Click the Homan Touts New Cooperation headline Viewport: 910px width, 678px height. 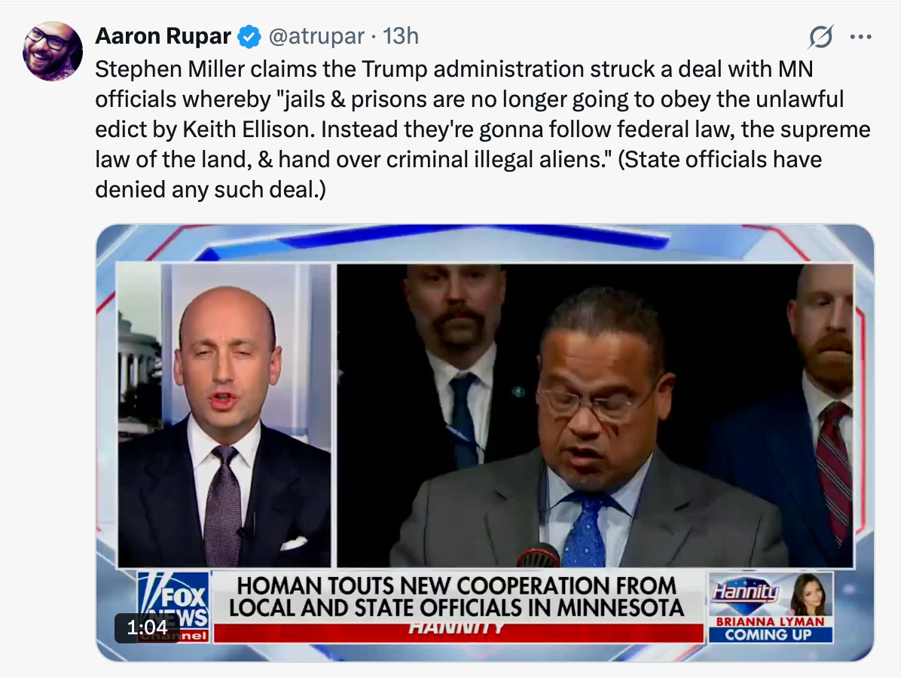tap(457, 596)
